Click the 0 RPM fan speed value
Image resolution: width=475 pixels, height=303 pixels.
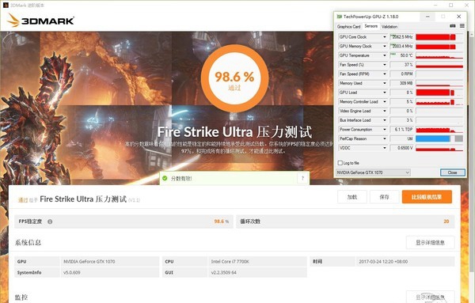401,74
